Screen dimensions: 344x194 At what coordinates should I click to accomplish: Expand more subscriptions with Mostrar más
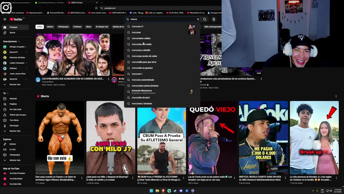[x=16, y=85]
